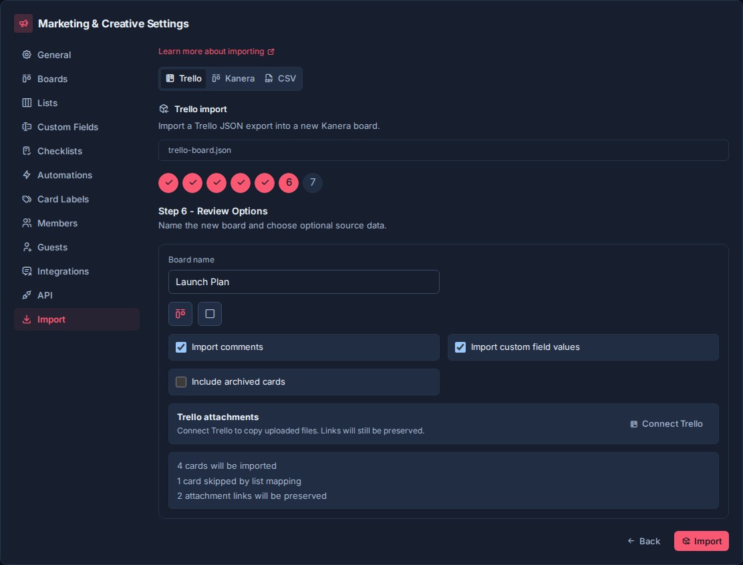Check Include archived cards checkbox

point(181,382)
